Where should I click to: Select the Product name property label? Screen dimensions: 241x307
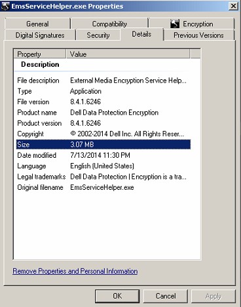click(x=37, y=113)
